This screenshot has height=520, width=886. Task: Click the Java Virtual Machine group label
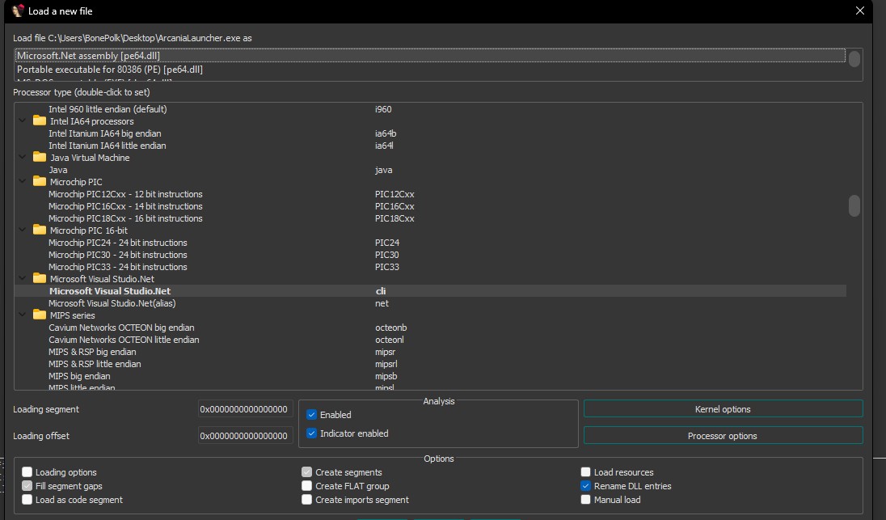click(90, 158)
